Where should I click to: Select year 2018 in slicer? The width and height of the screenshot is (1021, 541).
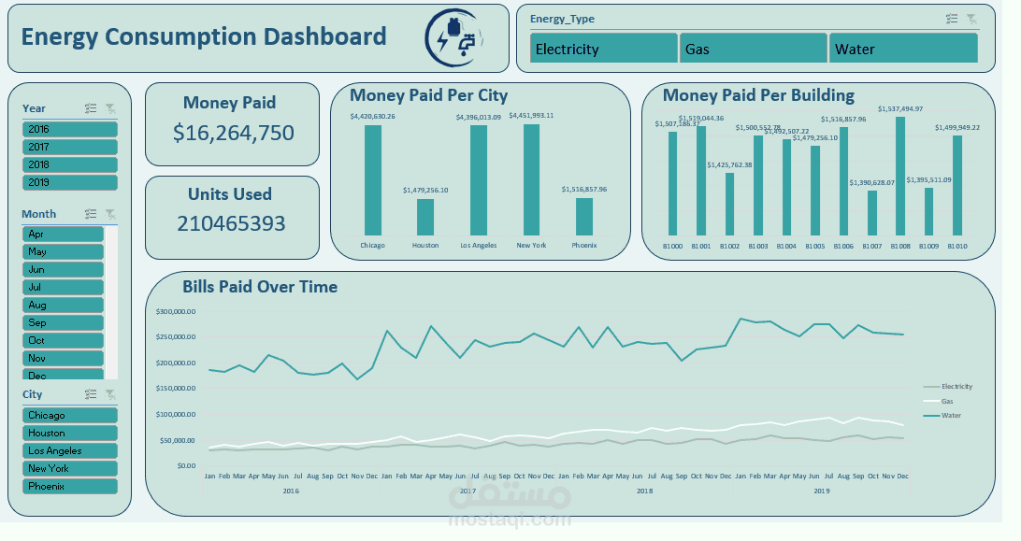(x=70, y=164)
